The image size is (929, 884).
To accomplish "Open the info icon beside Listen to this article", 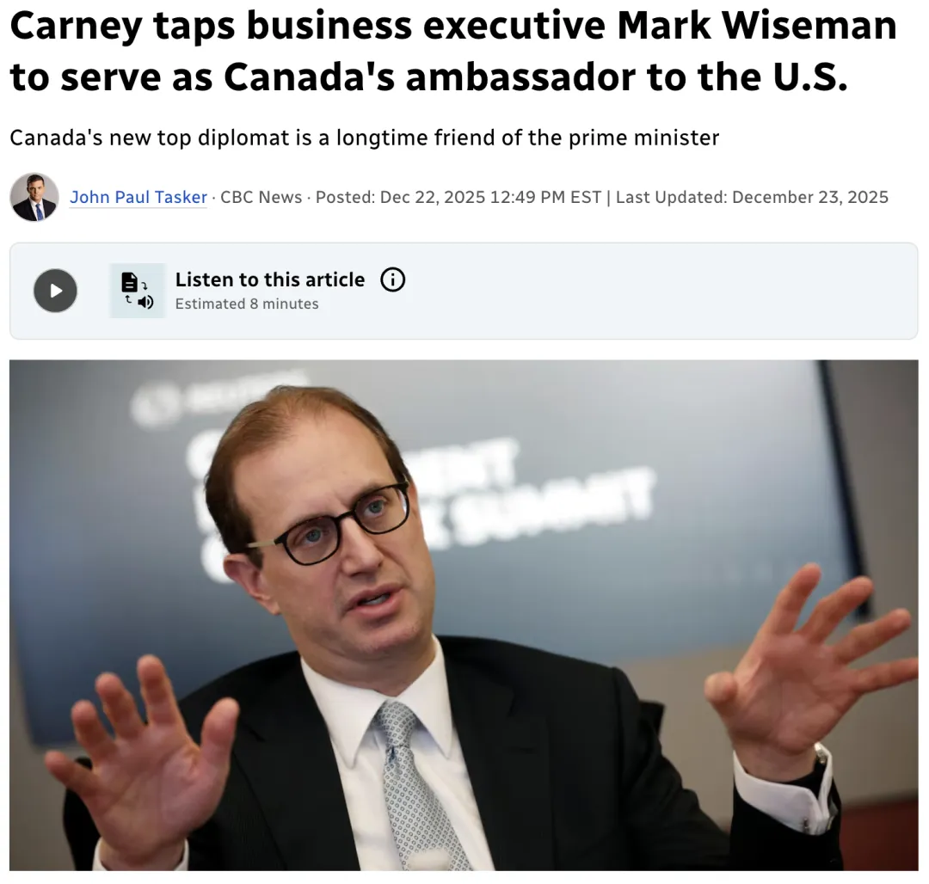I will click(392, 279).
